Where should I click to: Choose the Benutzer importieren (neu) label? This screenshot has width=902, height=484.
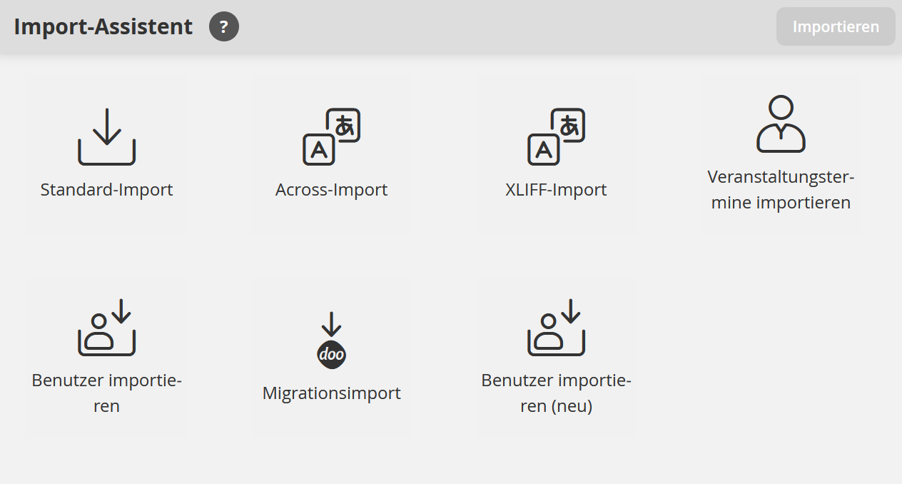pyautogui.click(x=556, y=393)
